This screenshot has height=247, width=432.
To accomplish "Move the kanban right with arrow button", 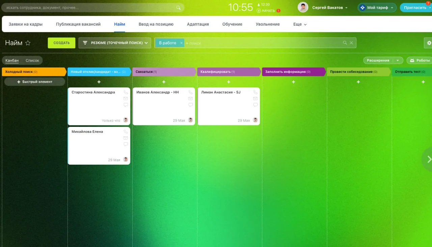I will click(428, 159).
